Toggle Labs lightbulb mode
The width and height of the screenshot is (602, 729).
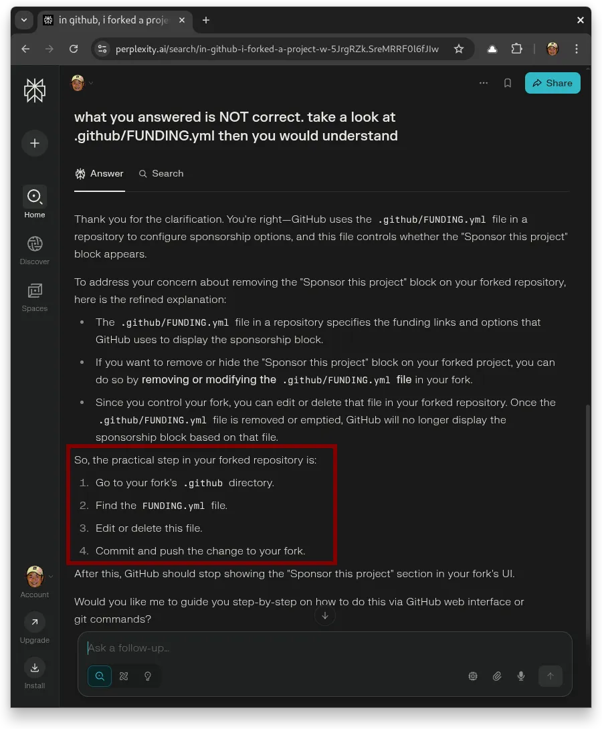coord(148,676)
